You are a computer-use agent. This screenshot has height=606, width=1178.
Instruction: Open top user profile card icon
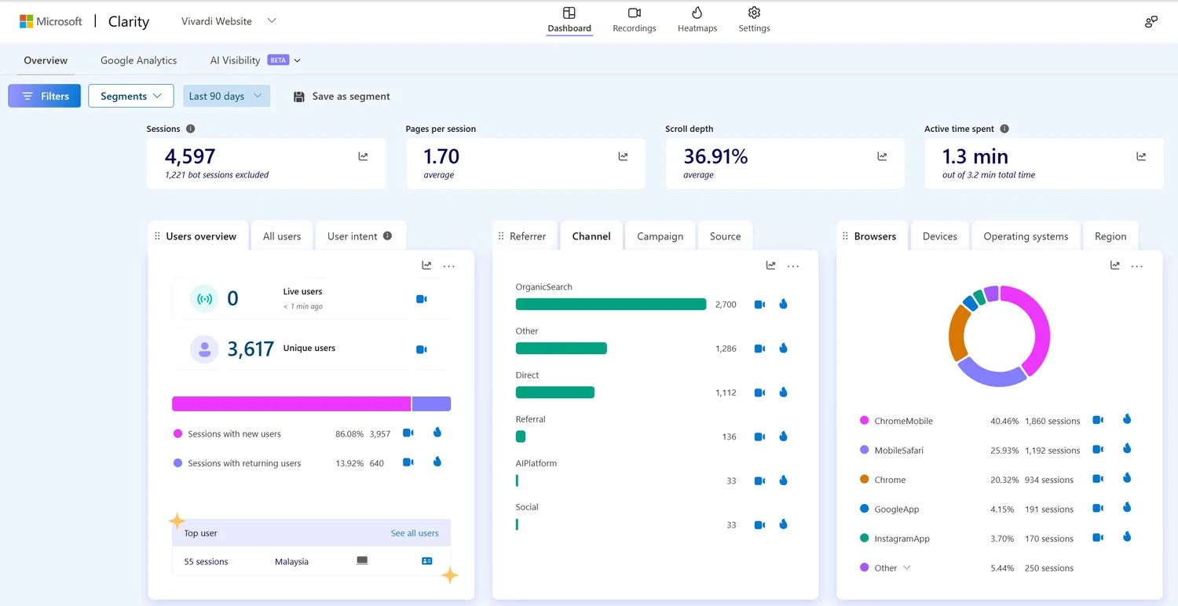[427, 561]
